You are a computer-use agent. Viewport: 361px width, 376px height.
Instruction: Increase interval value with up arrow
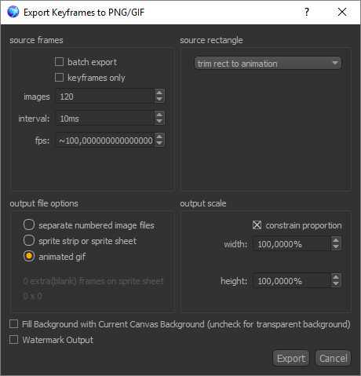click(159, 115)
